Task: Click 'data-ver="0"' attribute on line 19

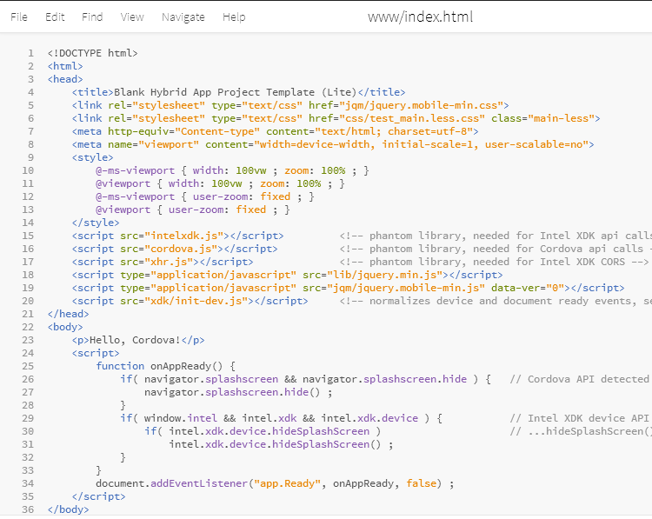Action: [528, 288]
